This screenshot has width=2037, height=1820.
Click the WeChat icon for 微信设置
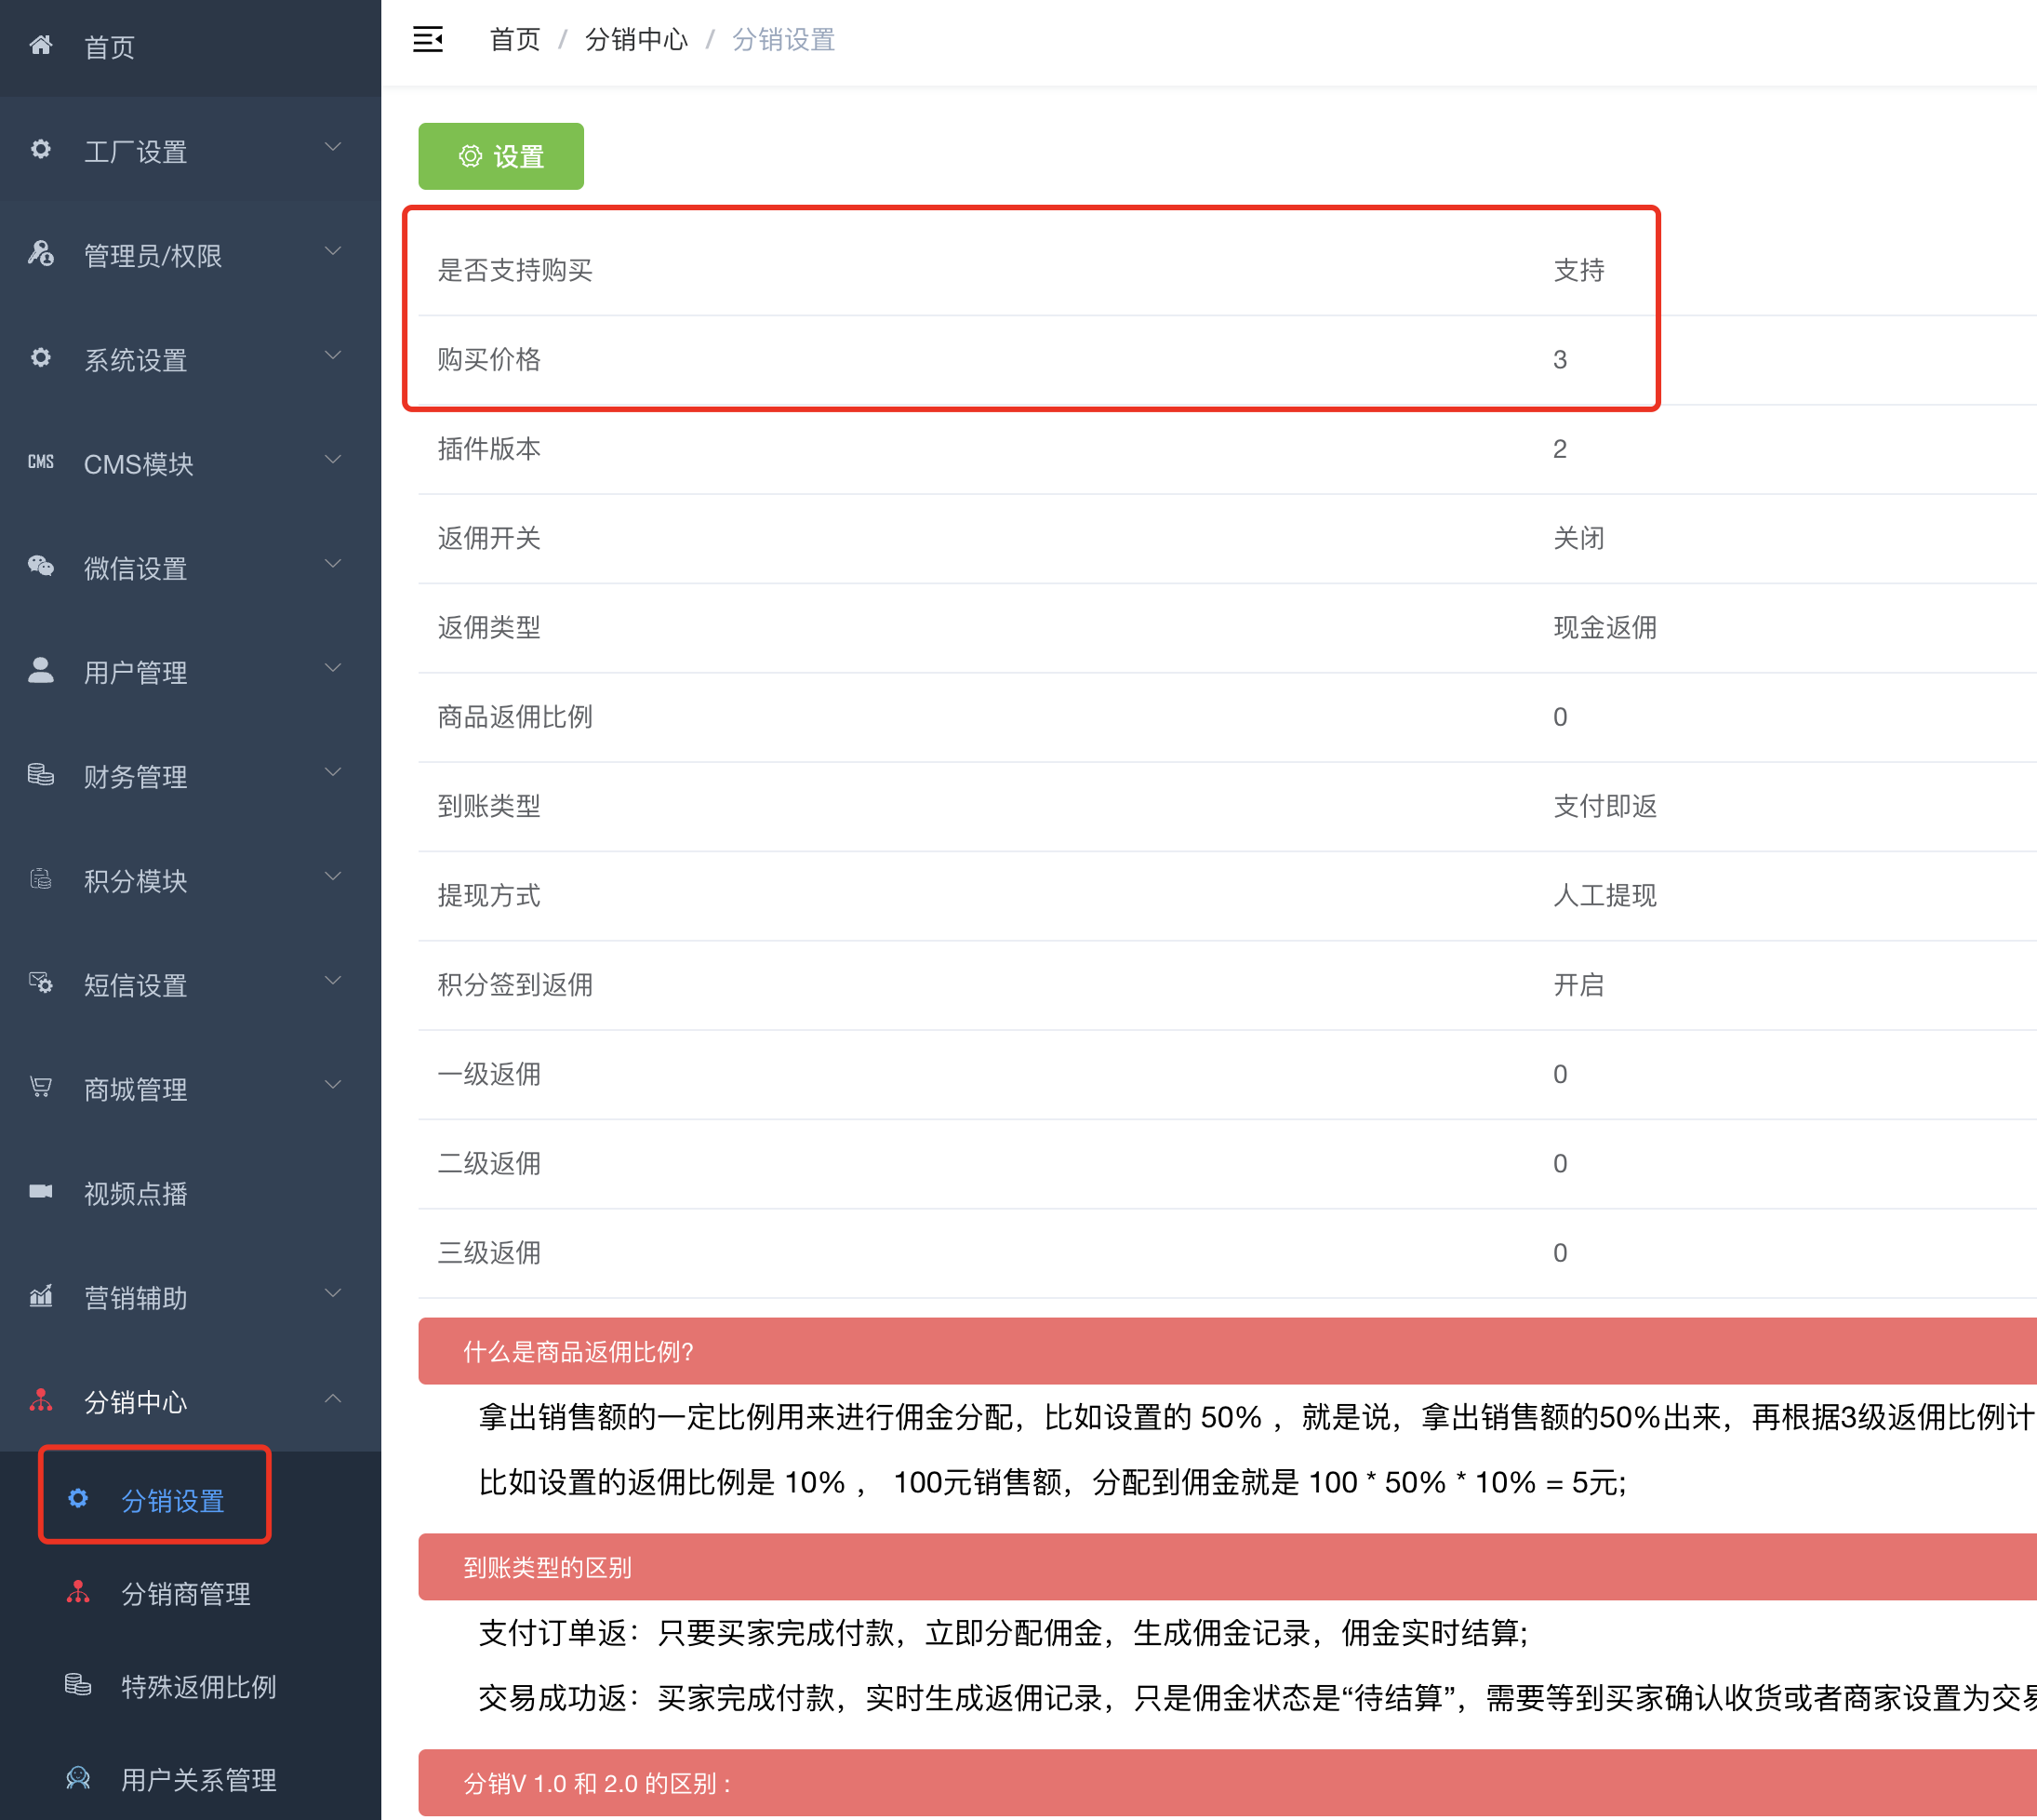coord(41,567)
